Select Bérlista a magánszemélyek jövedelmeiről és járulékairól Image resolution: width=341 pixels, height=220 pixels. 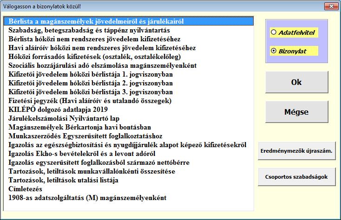pos(129,21)
